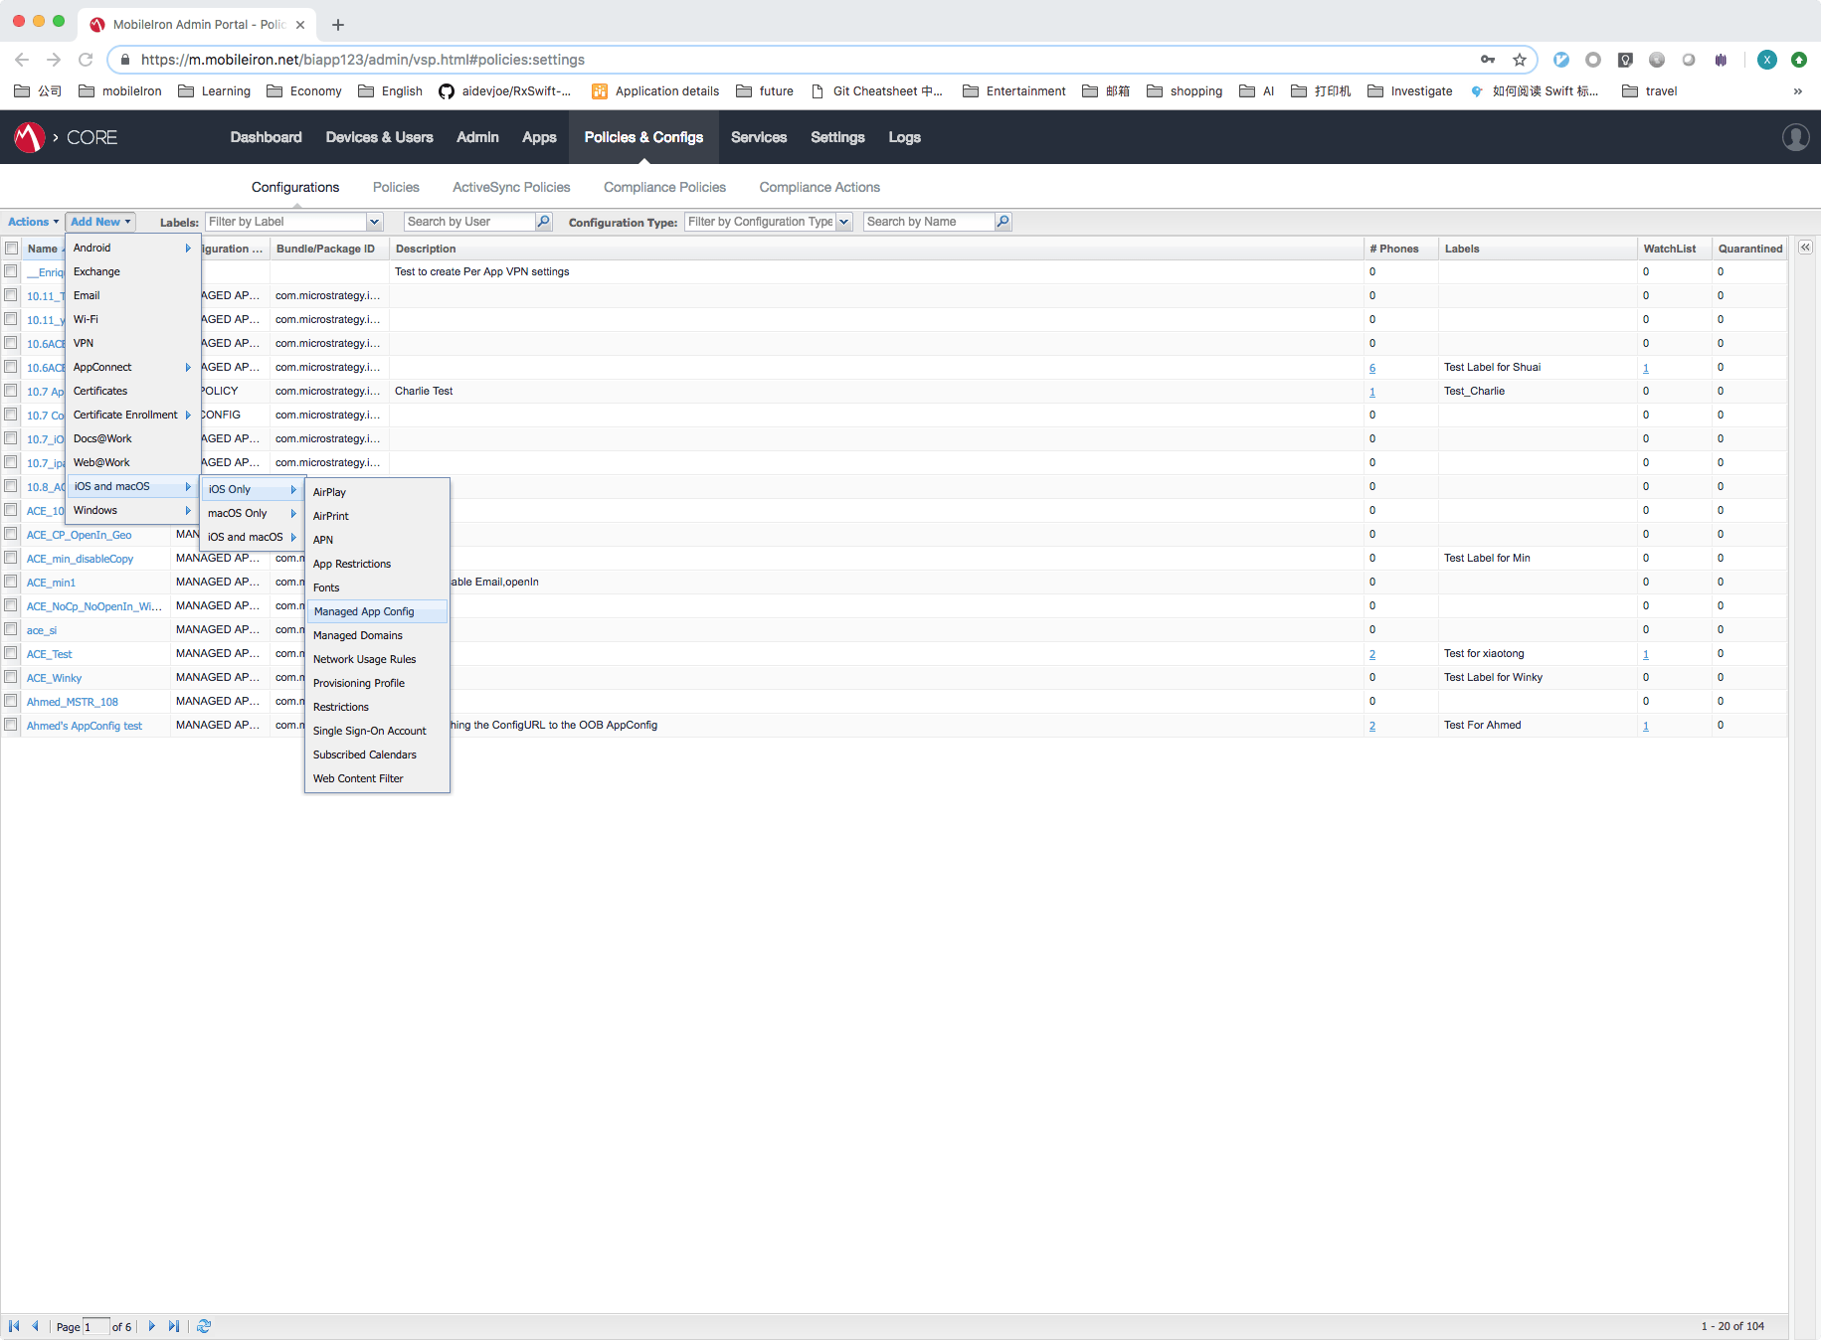Open the travel bookmarks folder
This screenshot has height=1340, width=1821.
1649,91
